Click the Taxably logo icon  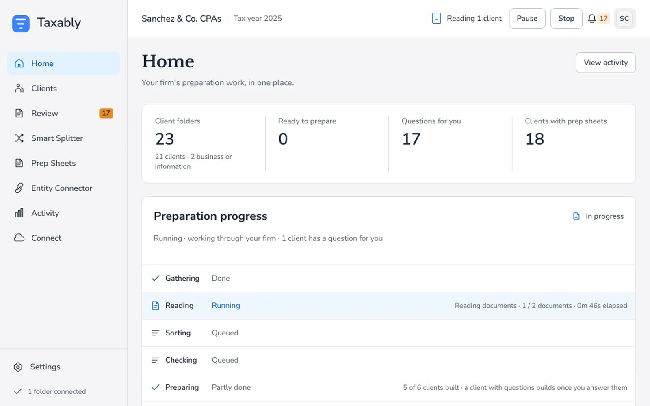[21, 24]
